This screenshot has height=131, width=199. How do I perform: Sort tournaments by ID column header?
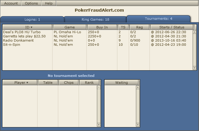pyautogui.click(x=27, y=27)
